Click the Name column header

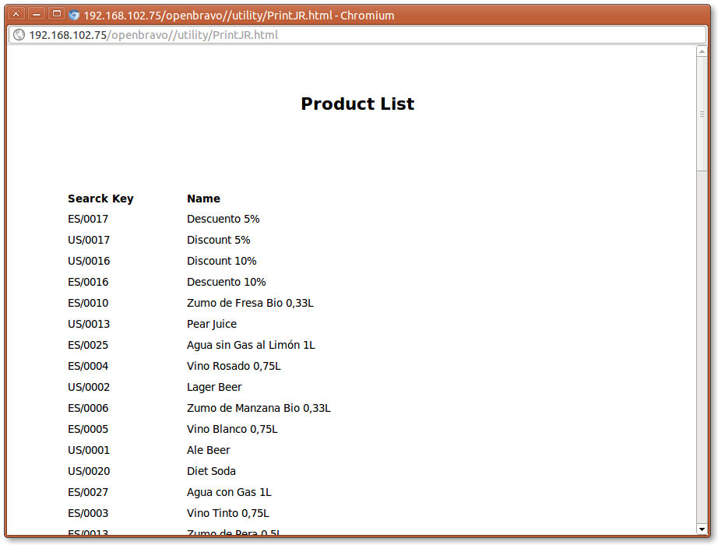pyautogui.click(x=203, y=199)
